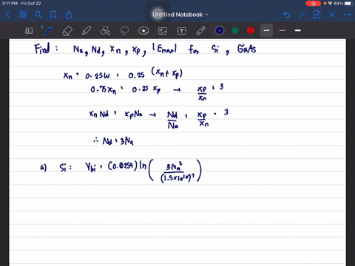Choose the green pen color
This screenshot has width=355, height=266.
[235, 30]
